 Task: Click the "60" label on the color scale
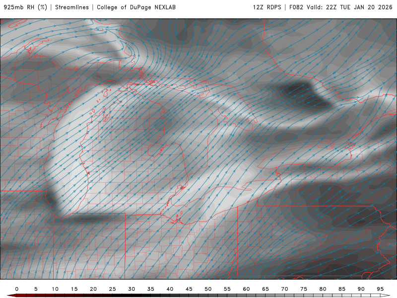click(246, 289)
